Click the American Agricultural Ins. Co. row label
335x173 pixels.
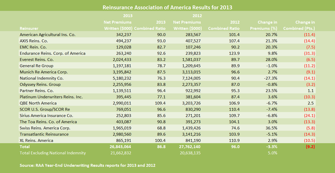48,34
